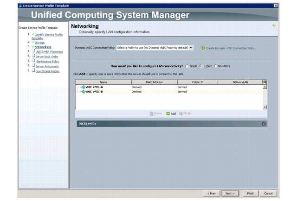
Task: Select the Simple LAN connectivity option
Action: point(187,66)
